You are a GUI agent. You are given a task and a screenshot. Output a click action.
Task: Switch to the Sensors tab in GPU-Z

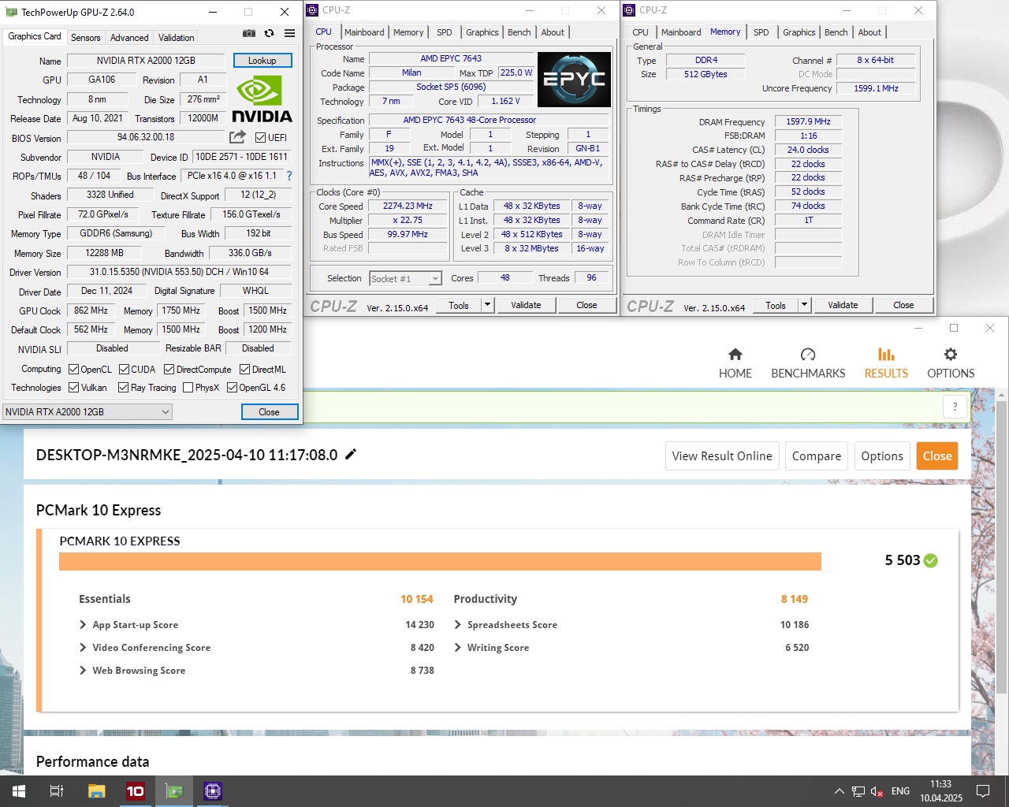click(x=85, y=38)
